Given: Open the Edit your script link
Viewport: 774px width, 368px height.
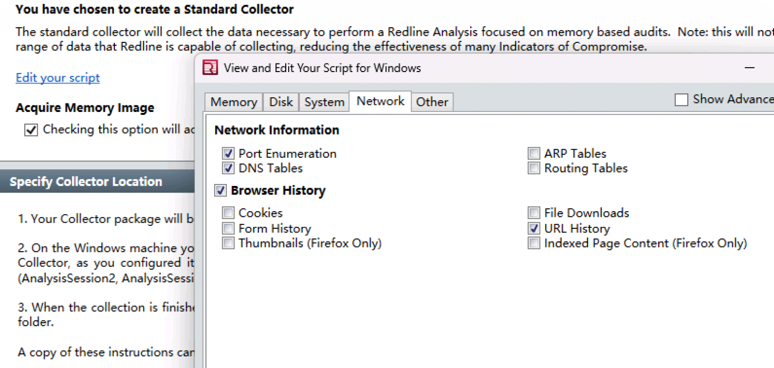Looking at the screenshot, I should click(57, 77).
